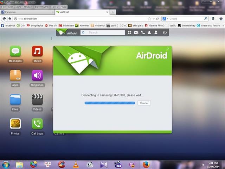The height and width of the screenshot is (169, 225).
Task: Bookmark this page with the star icon
Action: [x=149, y=19]
